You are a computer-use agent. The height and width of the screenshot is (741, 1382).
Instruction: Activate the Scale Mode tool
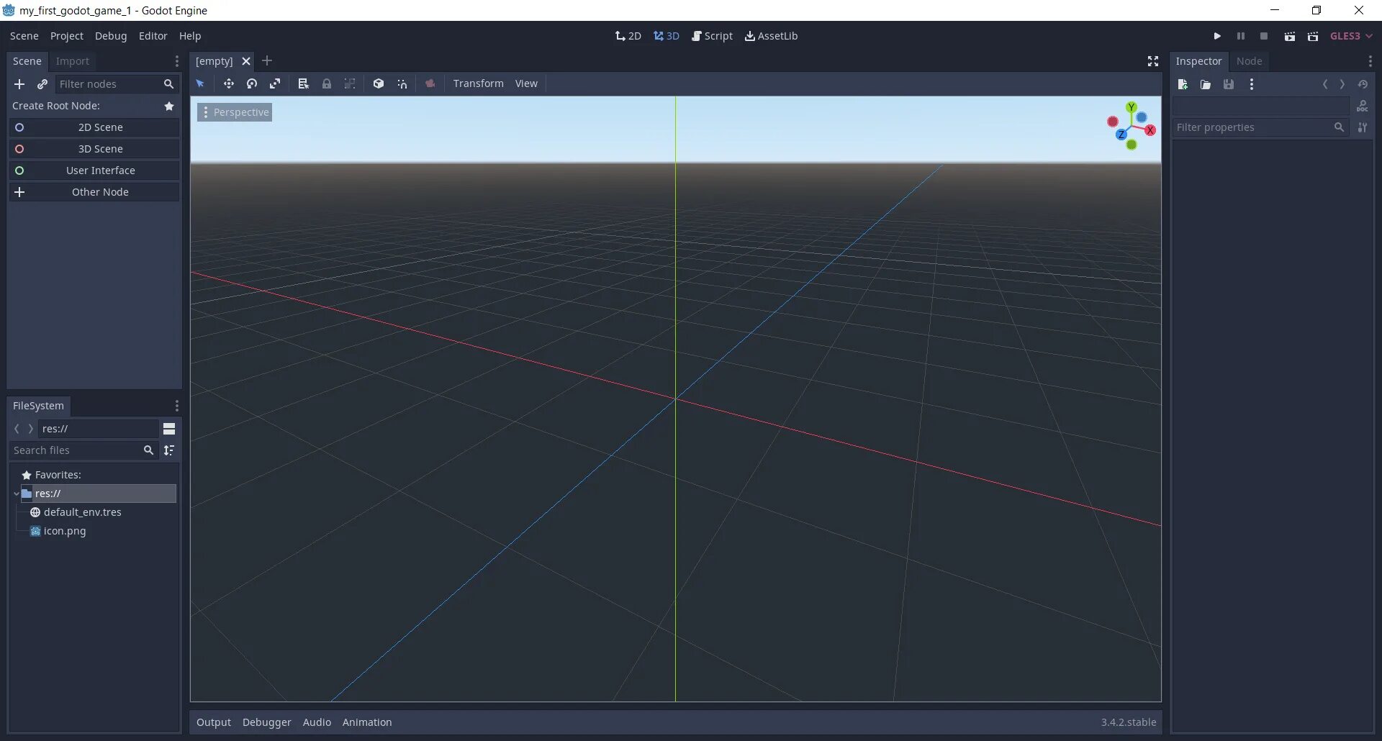pyautogui.click(x=275, y=83)
